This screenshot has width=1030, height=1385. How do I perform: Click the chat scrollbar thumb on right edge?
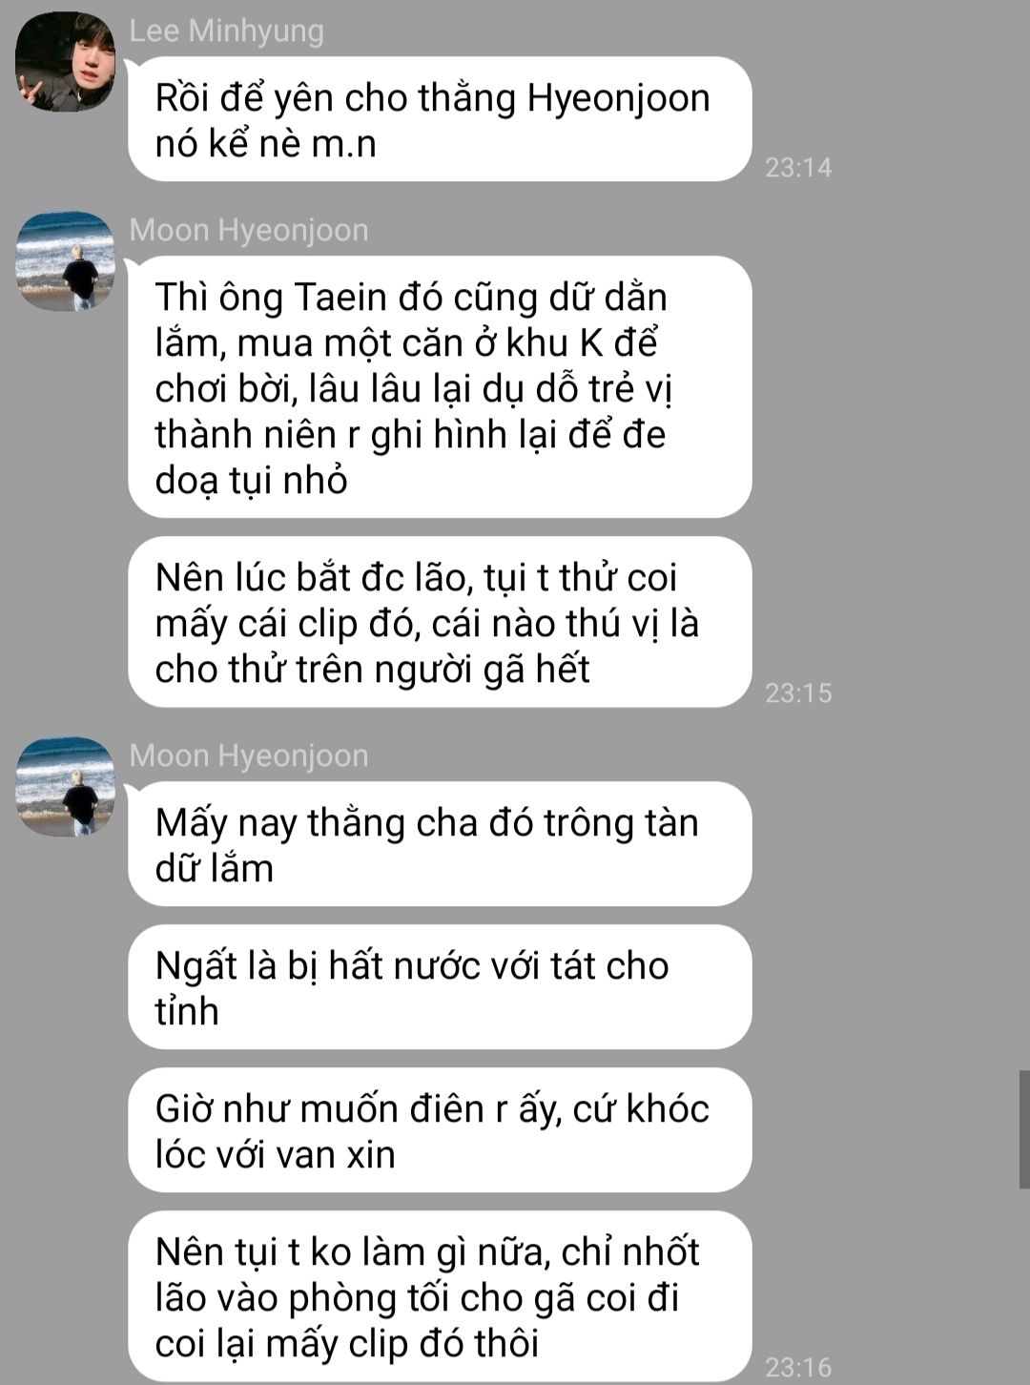point(1024,1129)
